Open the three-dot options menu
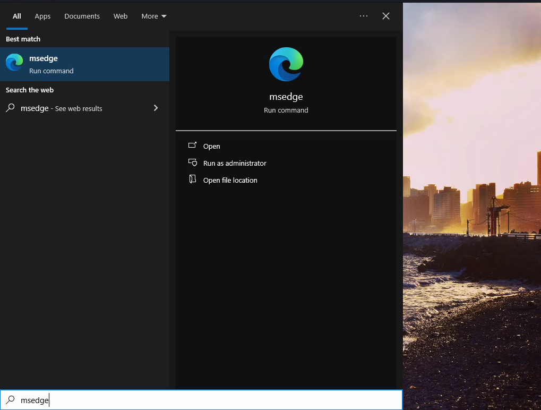Viewport: 541px width, 410px height. [364, 16]
